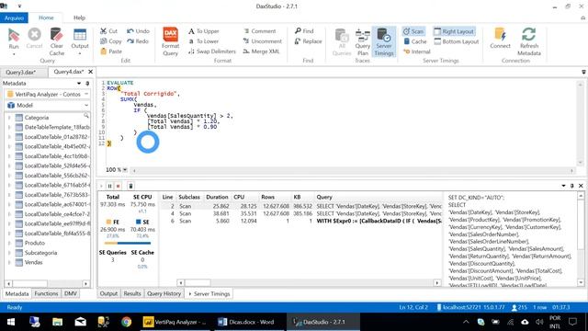Convert selection To Lower case
Image resolution: width=588 pixels, height=331 pixels.
203,41
